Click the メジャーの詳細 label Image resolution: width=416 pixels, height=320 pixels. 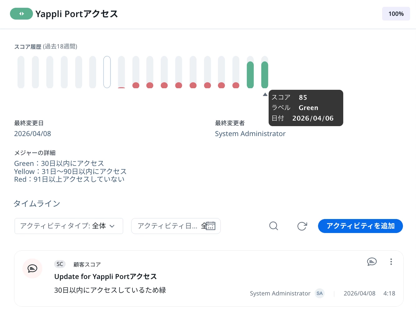tap(35, 153)
